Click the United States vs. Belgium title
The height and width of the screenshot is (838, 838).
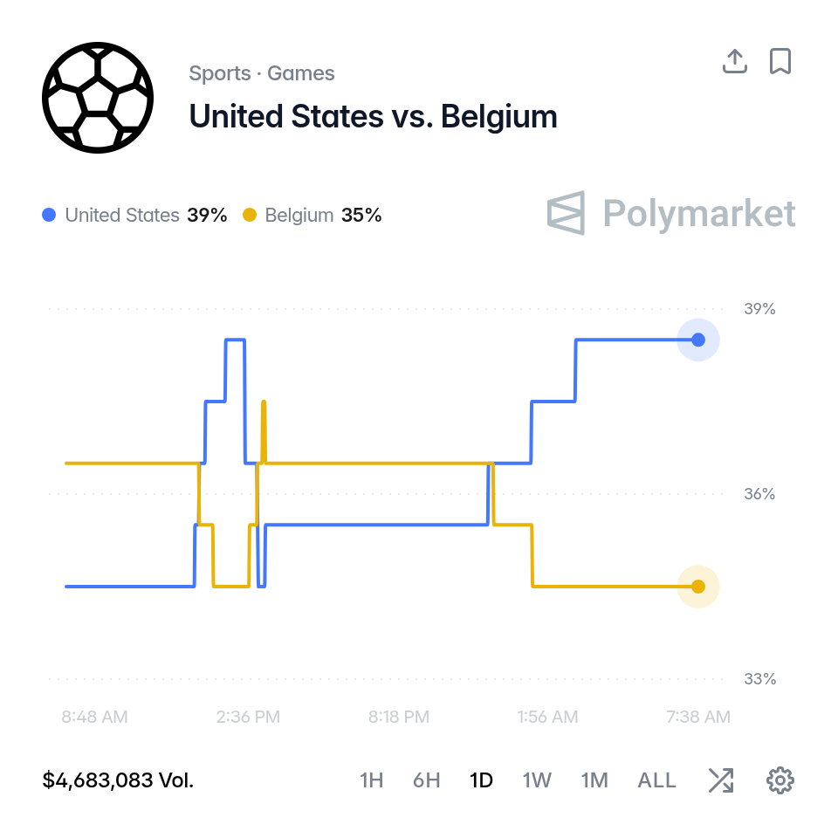pos(373,116)
